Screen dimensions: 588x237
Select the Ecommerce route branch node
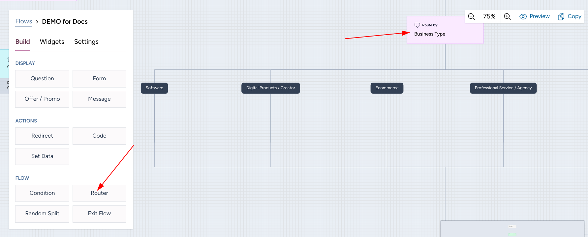pos(387,88)
